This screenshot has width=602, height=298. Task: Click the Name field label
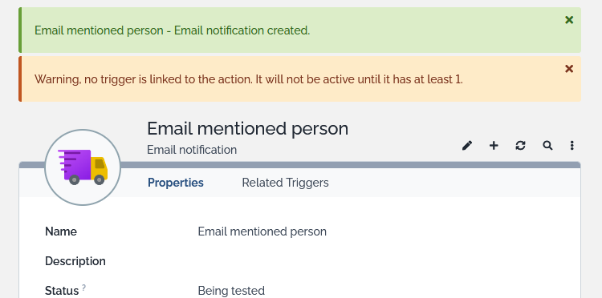pos(61,232)
